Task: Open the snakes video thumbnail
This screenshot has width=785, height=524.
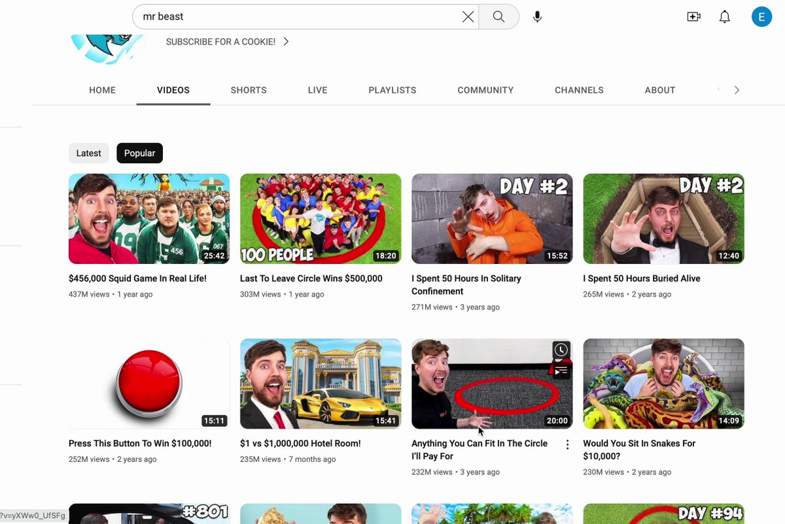Action: [663, 384]
